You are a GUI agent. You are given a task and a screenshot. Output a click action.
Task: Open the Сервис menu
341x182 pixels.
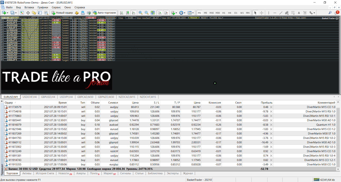pos(56,7)
